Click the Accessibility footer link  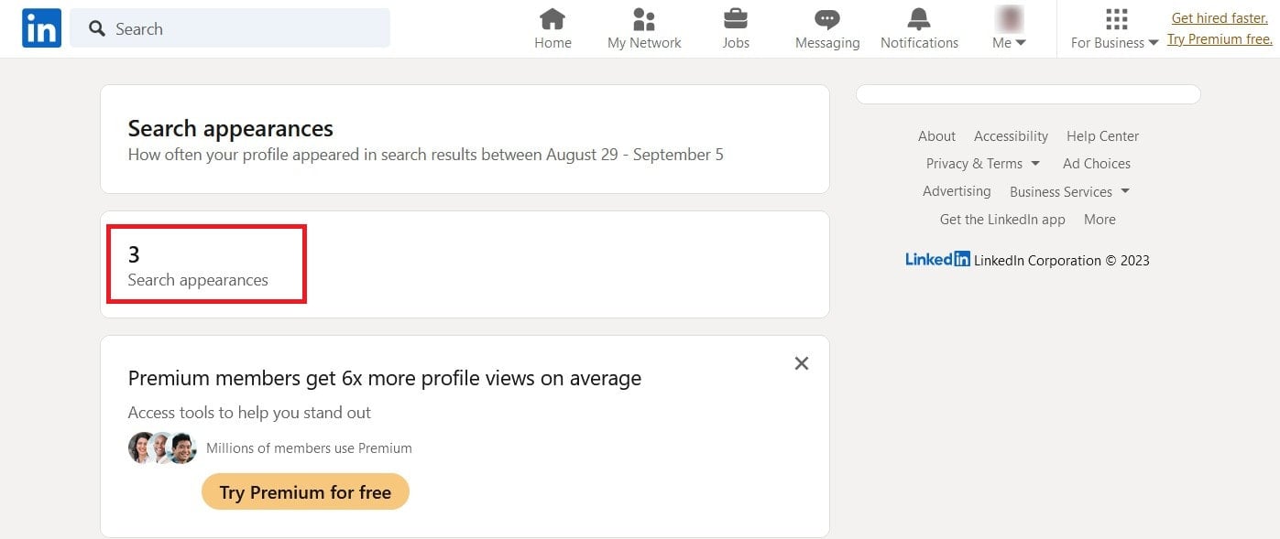click(1011, 136)
